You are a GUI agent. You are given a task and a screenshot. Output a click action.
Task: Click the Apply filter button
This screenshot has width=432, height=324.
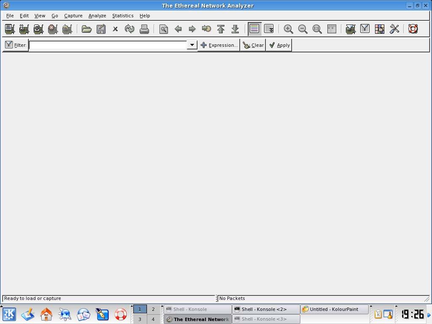pyautogui.click(x=279, y=45)
